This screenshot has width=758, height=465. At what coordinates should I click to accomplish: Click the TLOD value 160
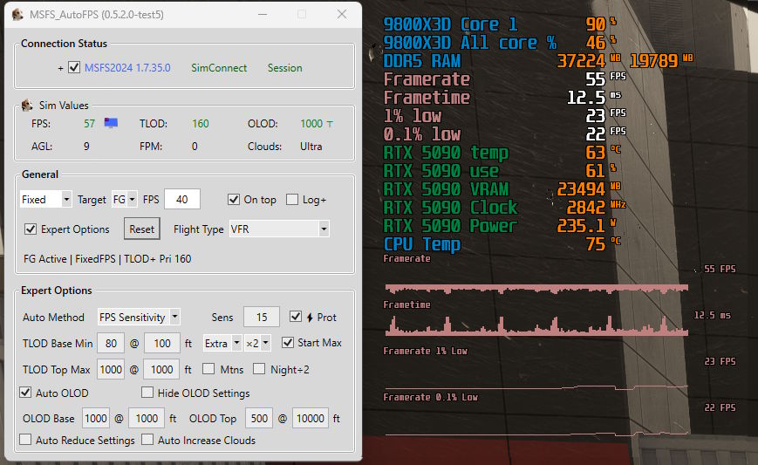pyautogui.click(x=201, y=124)
